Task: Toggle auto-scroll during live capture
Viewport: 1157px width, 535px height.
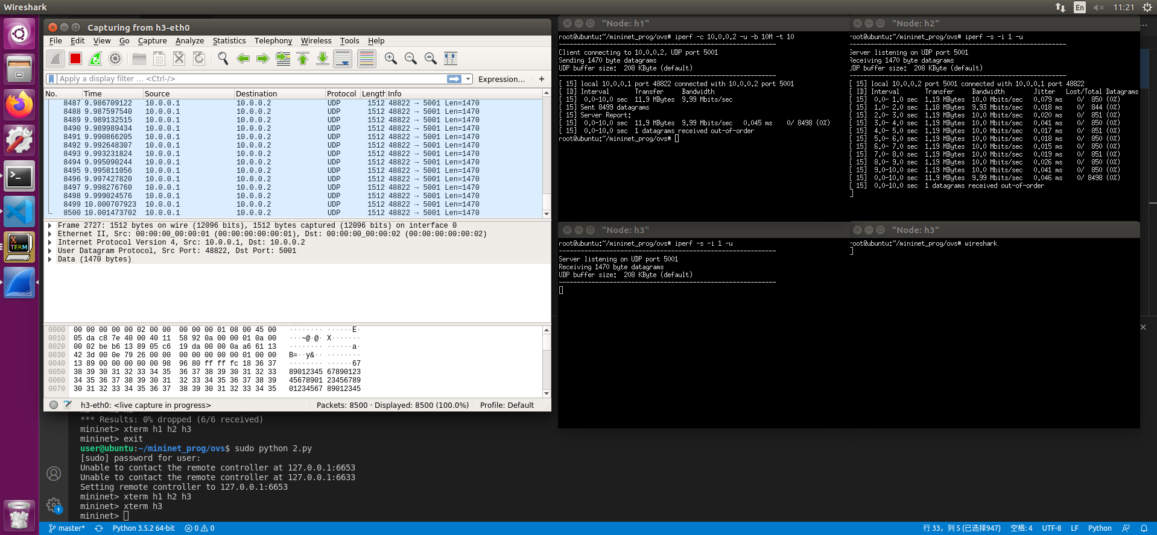Action: pyautogui.click(x=343, y=58)
